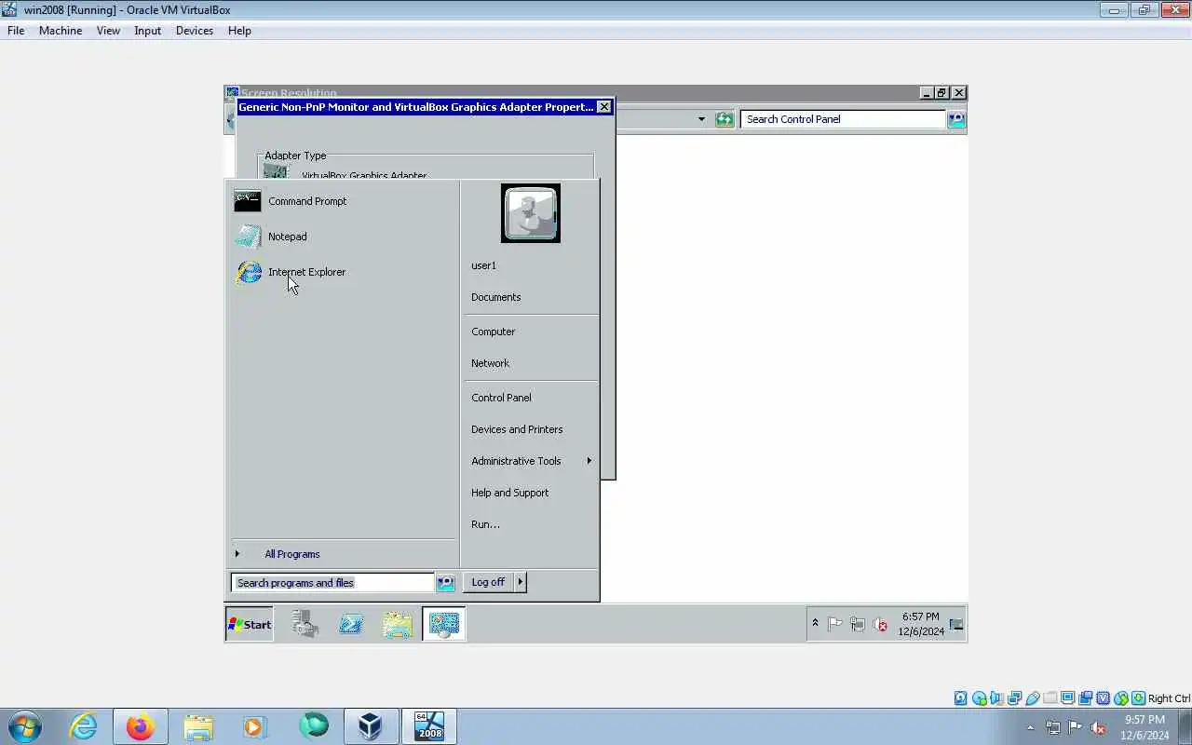Click the guest network tray icon
Viewport: 1192px width, 745px height.
(x=858, y=625)
